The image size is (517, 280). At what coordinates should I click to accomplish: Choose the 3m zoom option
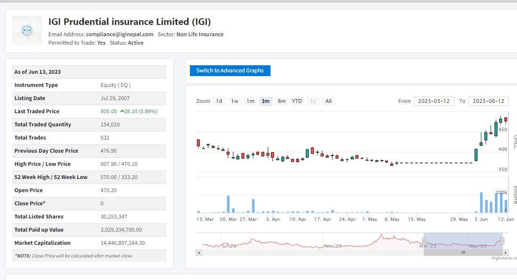(x=266, y=101)
